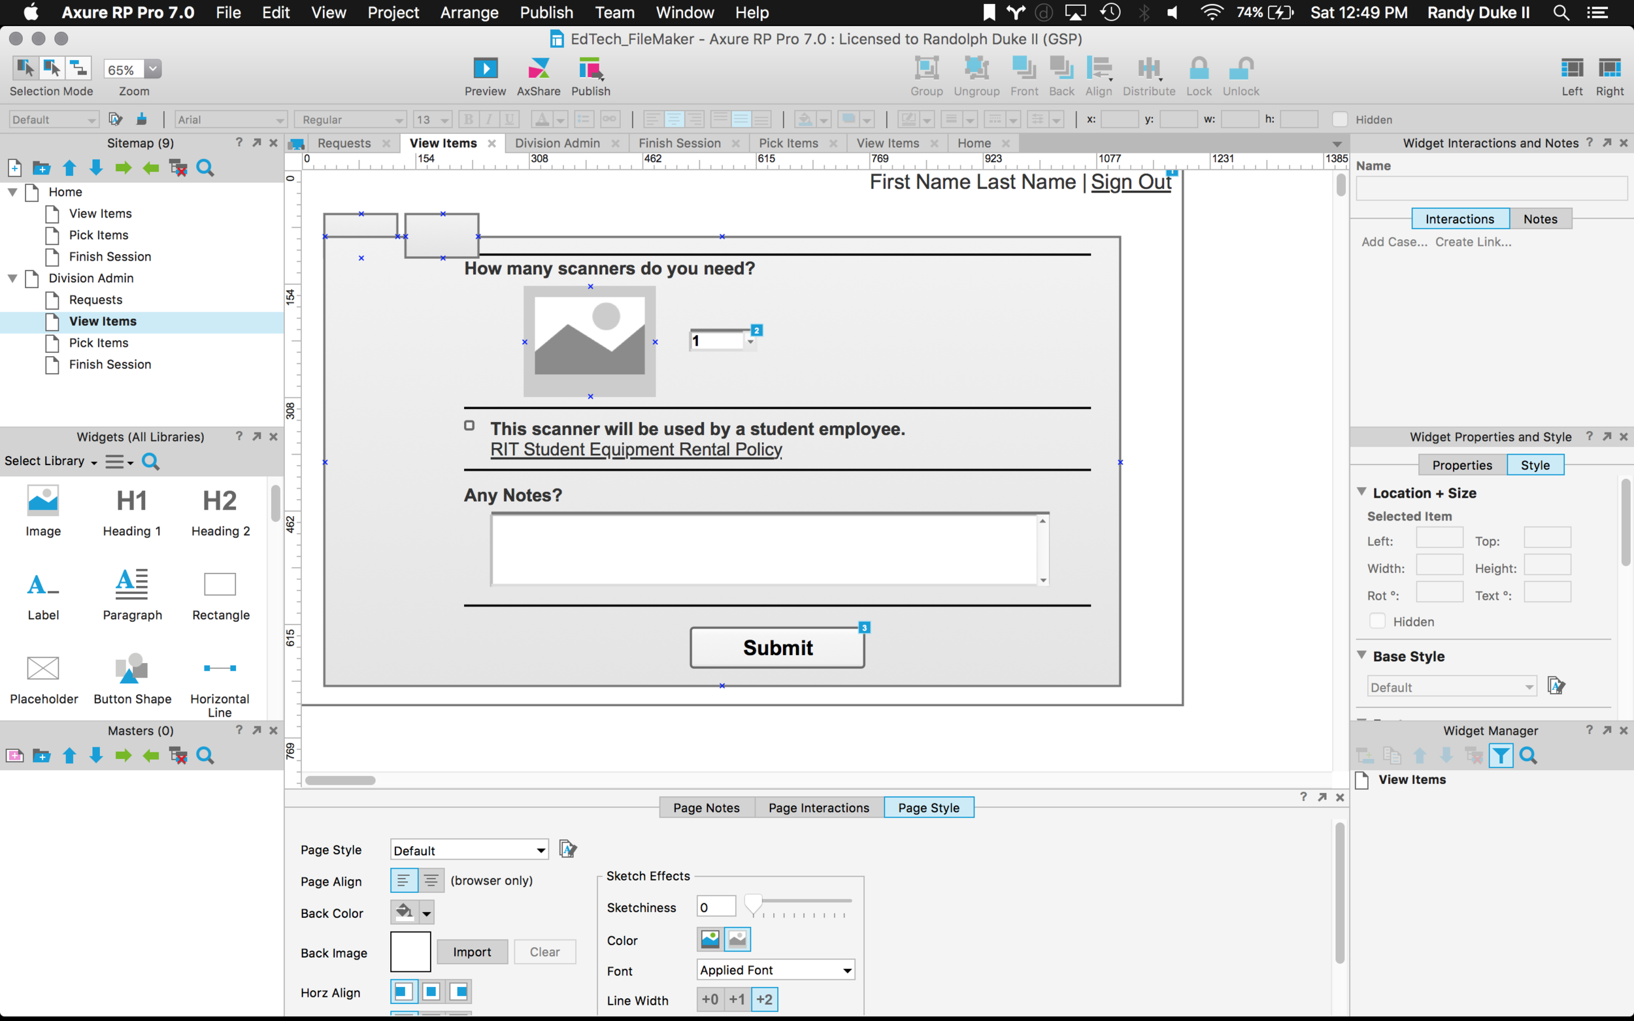Collapse the Location + Size section

point(1362,492)
